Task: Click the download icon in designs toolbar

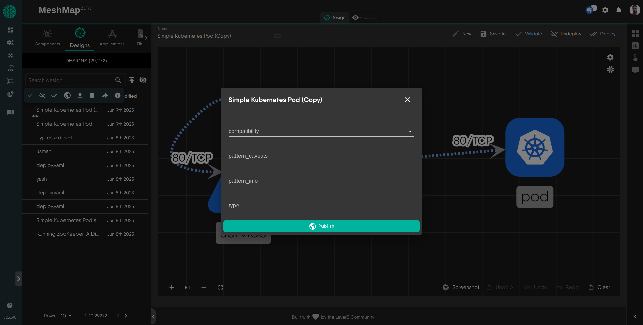Action: 80,96
